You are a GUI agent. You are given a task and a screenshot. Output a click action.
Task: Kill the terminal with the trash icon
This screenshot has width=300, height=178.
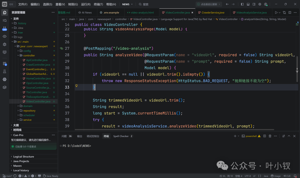270,136
